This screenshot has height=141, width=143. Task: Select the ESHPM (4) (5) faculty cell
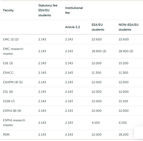point(13,82)
